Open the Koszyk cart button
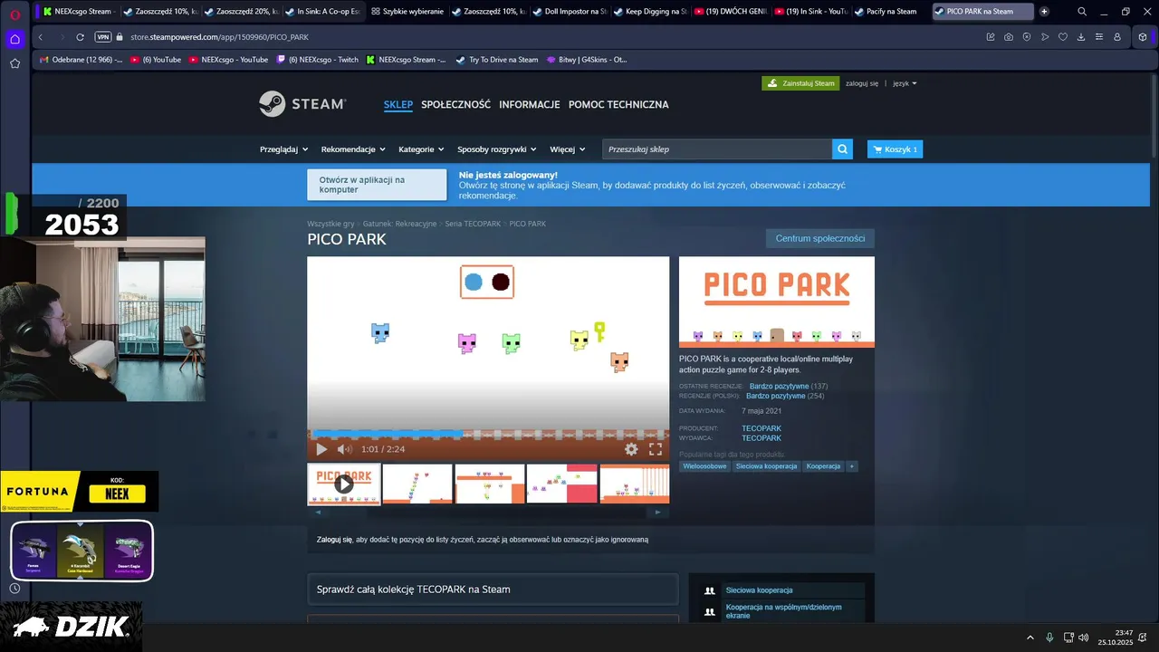This screenshot has width=1159, height=652. coord(895,149)
